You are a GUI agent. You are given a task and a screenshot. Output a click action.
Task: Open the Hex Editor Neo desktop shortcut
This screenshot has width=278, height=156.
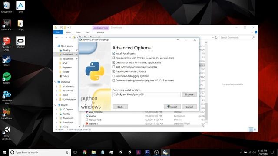point(7,97)
